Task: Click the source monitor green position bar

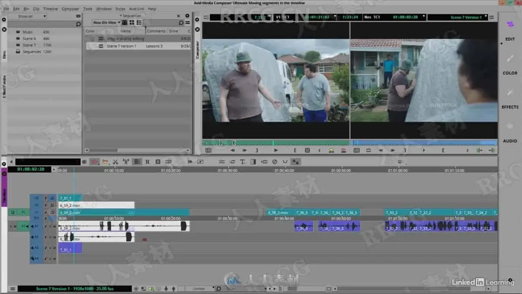Action: pyautogui.click(x=276, y=142)
